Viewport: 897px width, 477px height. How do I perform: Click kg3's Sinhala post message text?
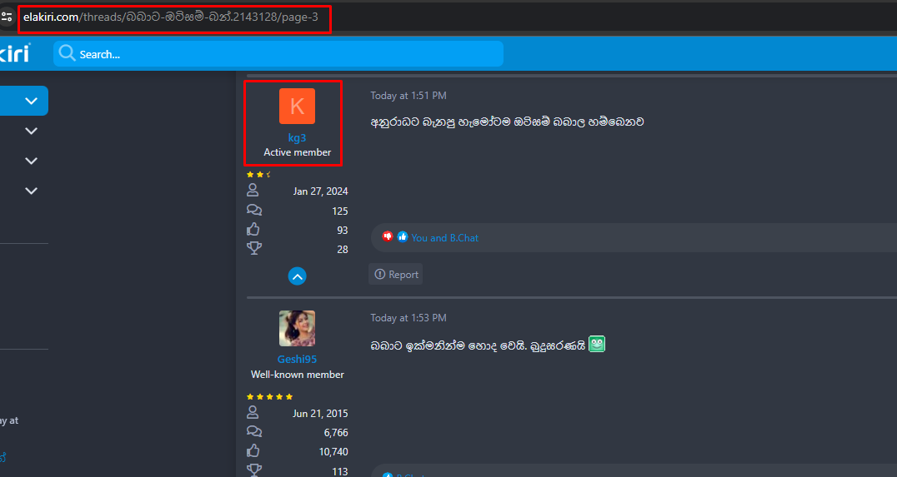point(507,122)
